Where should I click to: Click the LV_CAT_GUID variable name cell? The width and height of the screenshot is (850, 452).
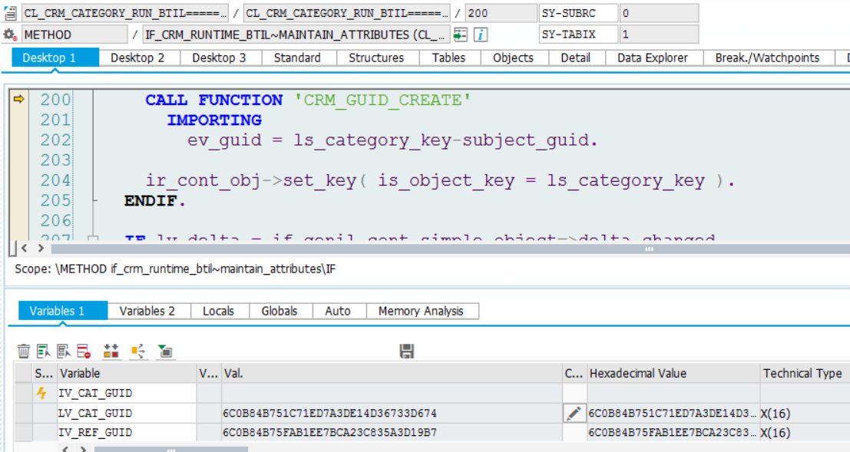coord(127,414)
